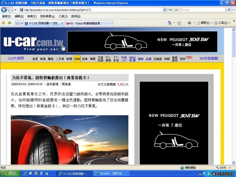Open the 二手車 navigation link
Image resolution: width=236 pixels, height=177 pixels.
(x=60, y=59)
